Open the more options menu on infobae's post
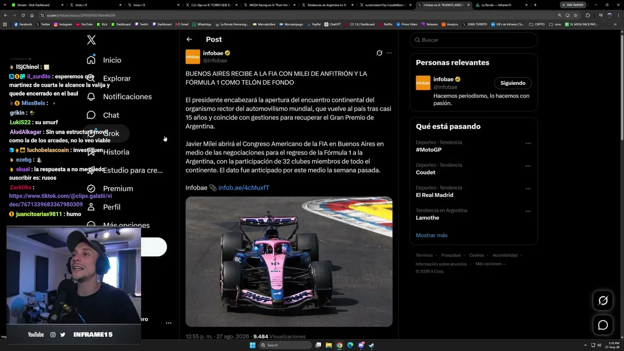Image resolution: width=624 pixels, height=351 pixels. (x=389, y=53)
